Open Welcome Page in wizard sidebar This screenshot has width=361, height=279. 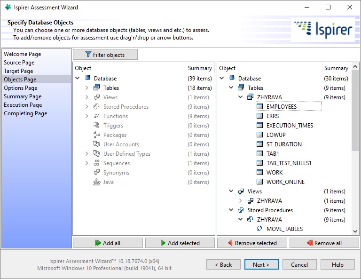click(x=23, y=54)
